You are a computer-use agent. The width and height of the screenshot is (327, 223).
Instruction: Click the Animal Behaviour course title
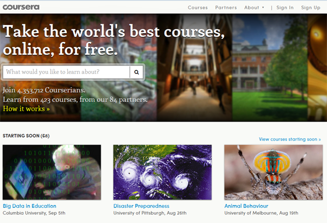click(x=246, y=206)
